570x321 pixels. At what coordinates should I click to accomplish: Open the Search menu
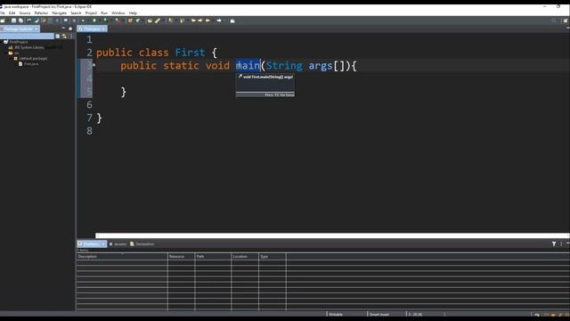pos(76,12)
